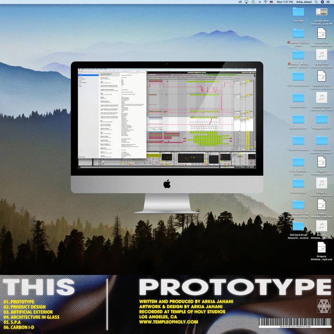Screen dimensions: 334x334
Task: Open the Screen Shot image file
Action: (321, 13)
